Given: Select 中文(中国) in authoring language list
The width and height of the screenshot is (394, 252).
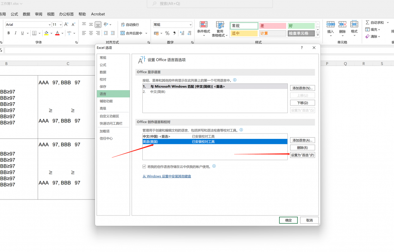Looking at the screenshot, I should (156, 137).
